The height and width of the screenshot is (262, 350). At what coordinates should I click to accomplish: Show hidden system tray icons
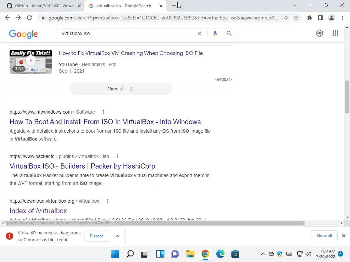coord(263,254)
